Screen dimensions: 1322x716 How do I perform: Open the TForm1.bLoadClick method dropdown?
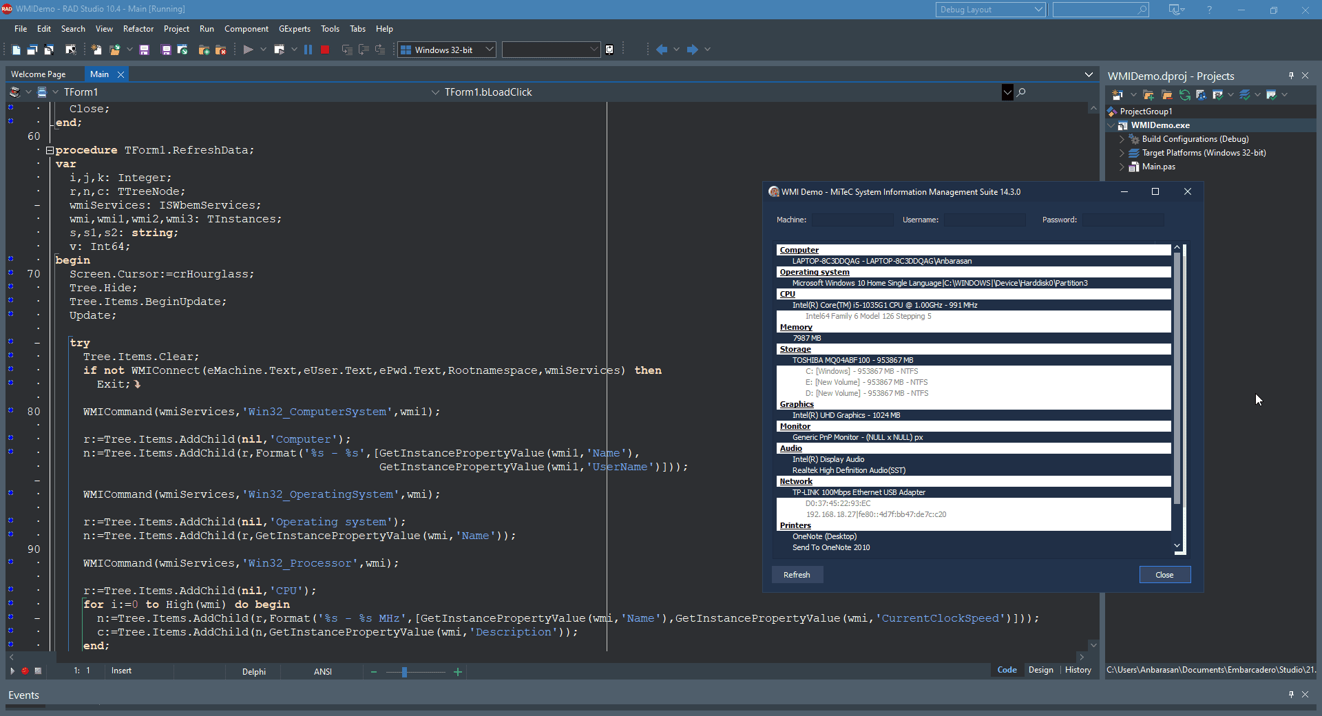click(x=1007, y=92)
